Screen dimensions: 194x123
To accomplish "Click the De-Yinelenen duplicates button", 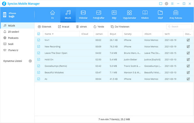I will 120,27.
